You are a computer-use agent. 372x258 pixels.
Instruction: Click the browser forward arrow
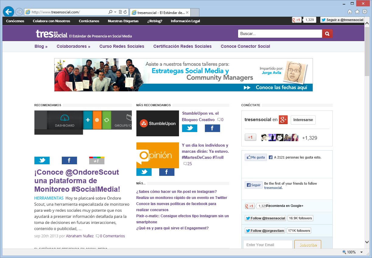click(19, 12)
